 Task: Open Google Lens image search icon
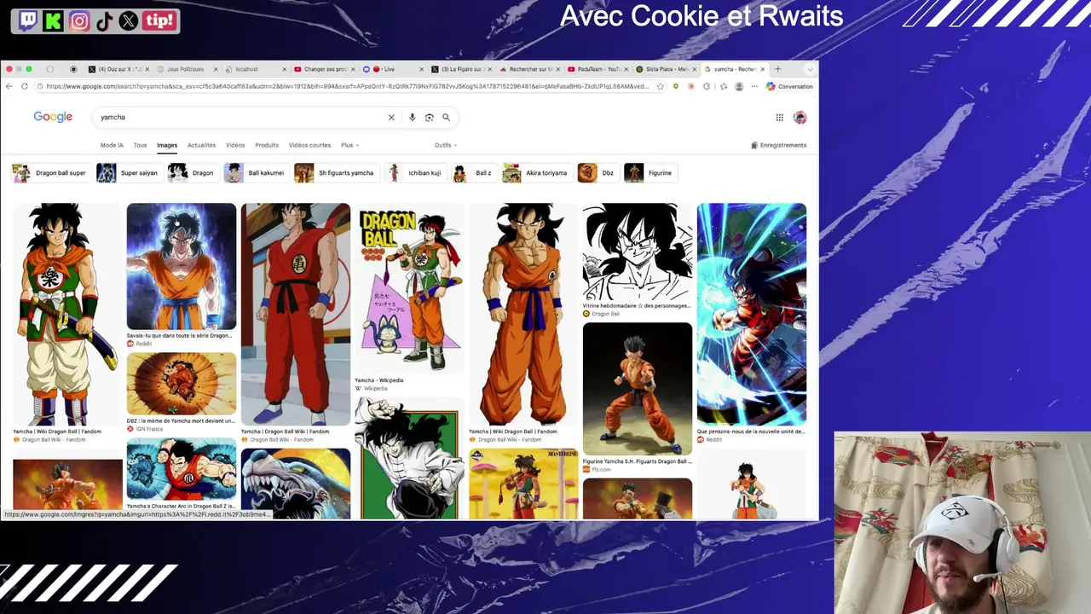[x=429, y=118]
